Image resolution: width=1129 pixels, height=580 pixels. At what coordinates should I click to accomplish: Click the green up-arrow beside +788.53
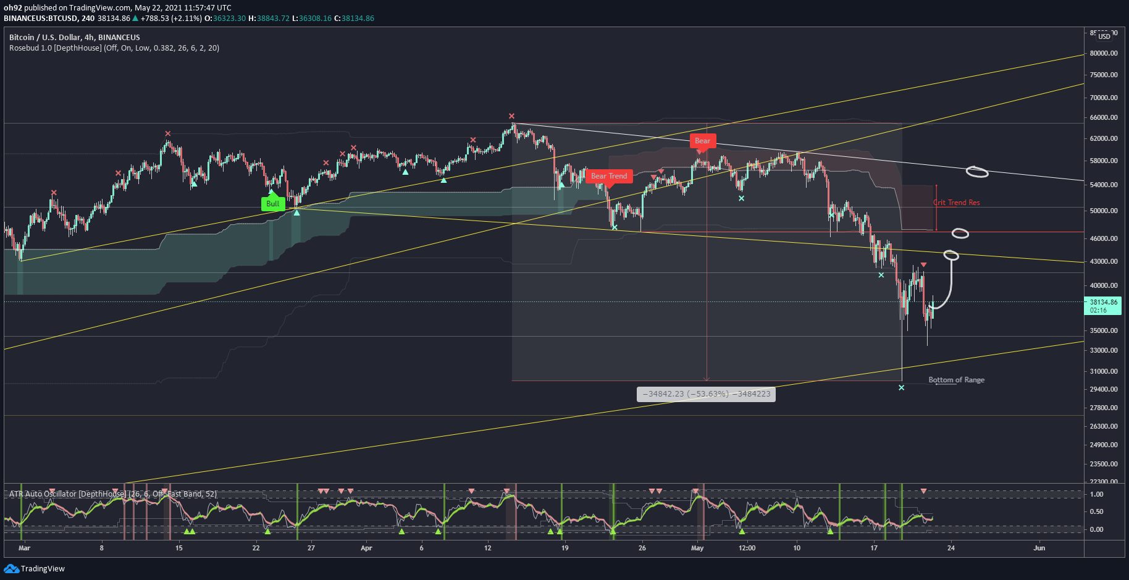pos(135,19)
